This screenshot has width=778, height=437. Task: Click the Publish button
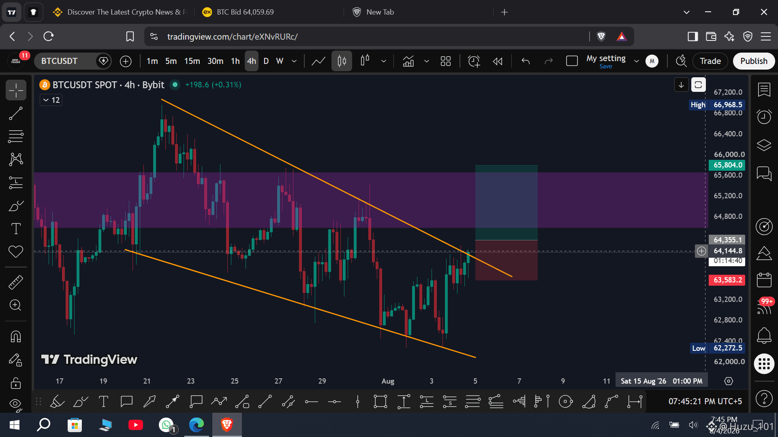(754, 61)
